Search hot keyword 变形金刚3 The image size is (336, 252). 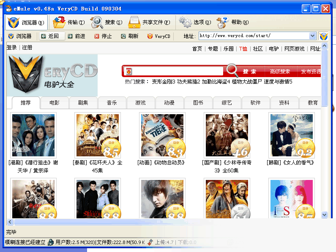coord(164,82)
